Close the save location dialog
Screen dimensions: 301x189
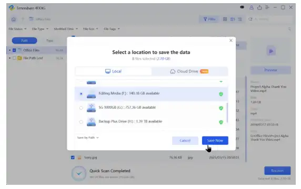231,40
